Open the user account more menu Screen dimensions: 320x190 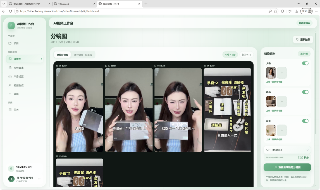pyautogui.click(x=39, y=179)
